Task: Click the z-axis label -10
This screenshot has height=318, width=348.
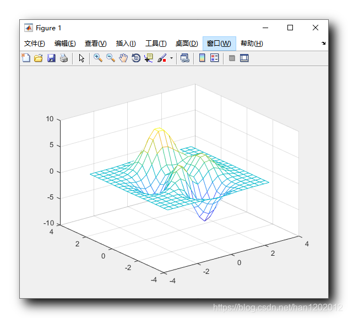Action: (48, 223)
